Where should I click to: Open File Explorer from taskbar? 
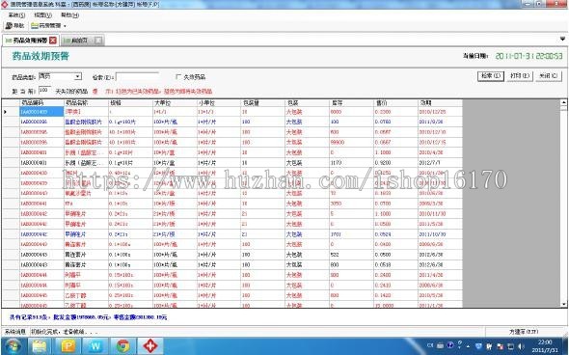40,346
